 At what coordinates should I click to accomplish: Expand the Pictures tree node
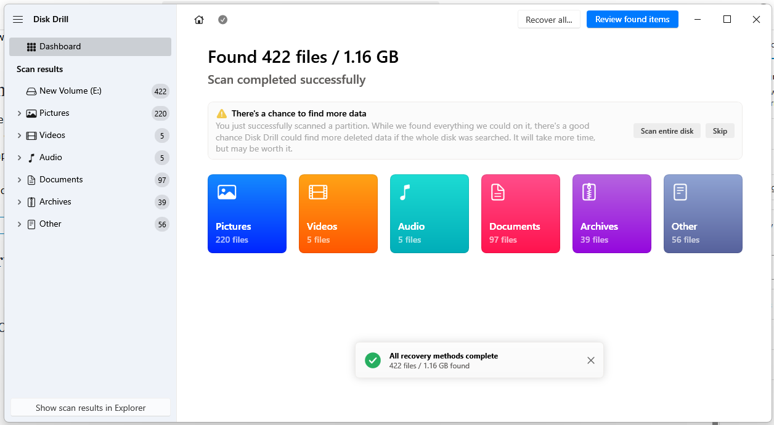pyautogui.click(x=20, y=113)
